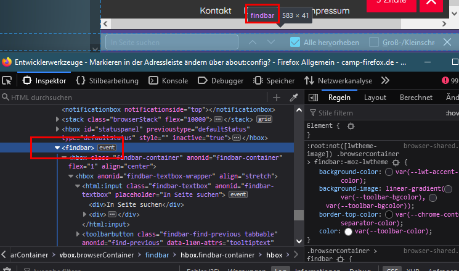The image size is (459, 271).
Task: Expand ellipsis of stack browserStack
Action: pyautogui.click(x=217, y=119)
